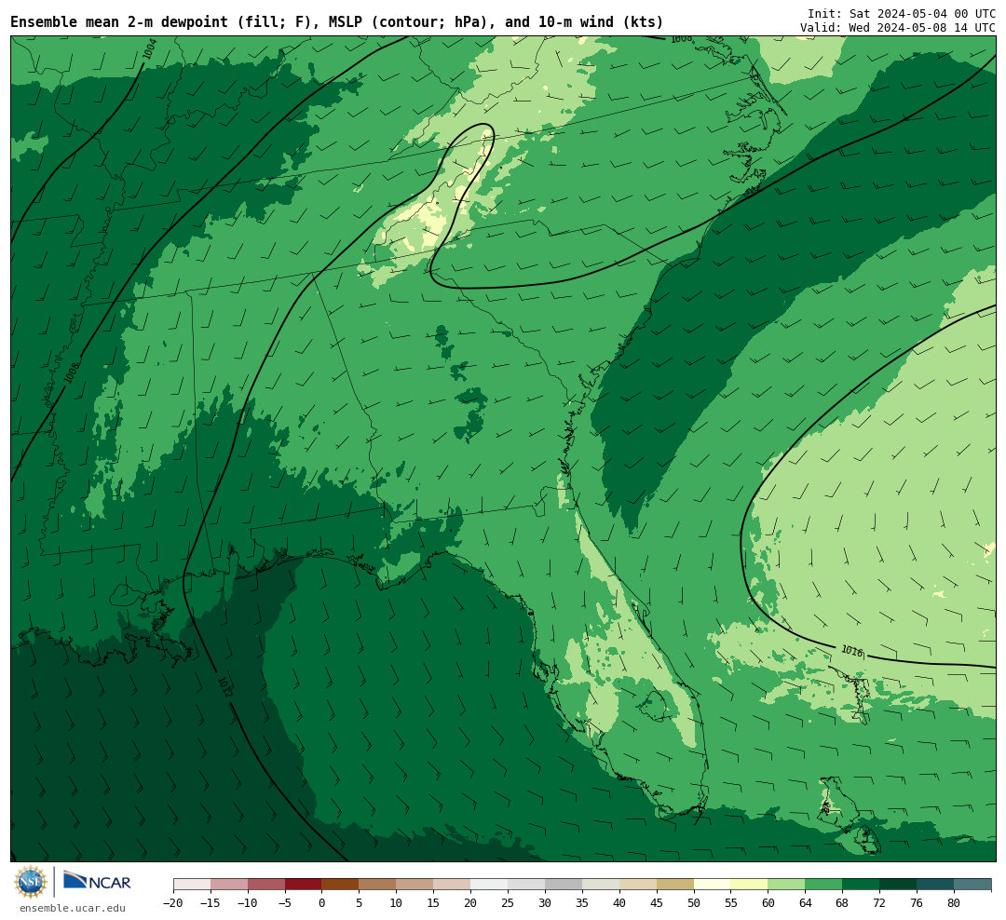
Task: Click the 72-76 dark green color swatch
Action: point(898,885)
